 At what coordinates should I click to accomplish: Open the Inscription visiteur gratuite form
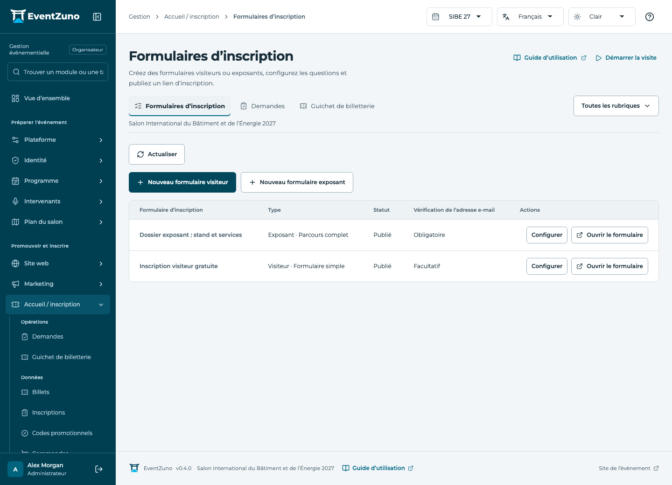[x=609, y=266]
